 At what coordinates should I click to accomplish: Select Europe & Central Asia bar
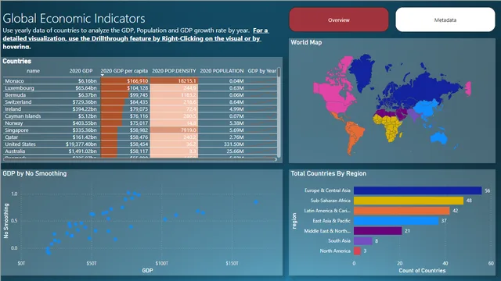coord(417,190)
